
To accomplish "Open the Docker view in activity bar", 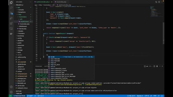I will click(11, 34).
